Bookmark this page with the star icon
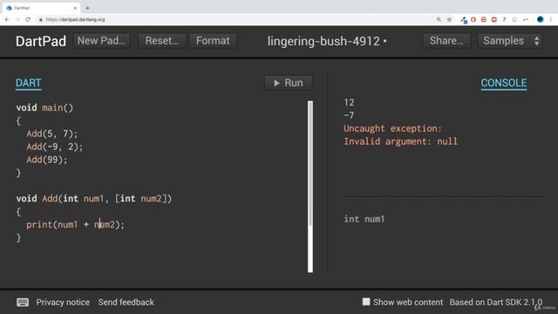 pos(449,19)
